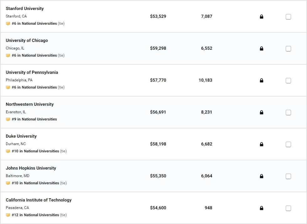Image resolution: width=307 pixels, height=224 pixels.
Task: Select the University of Pennsylvania checkbox
Action: point(288,81)
